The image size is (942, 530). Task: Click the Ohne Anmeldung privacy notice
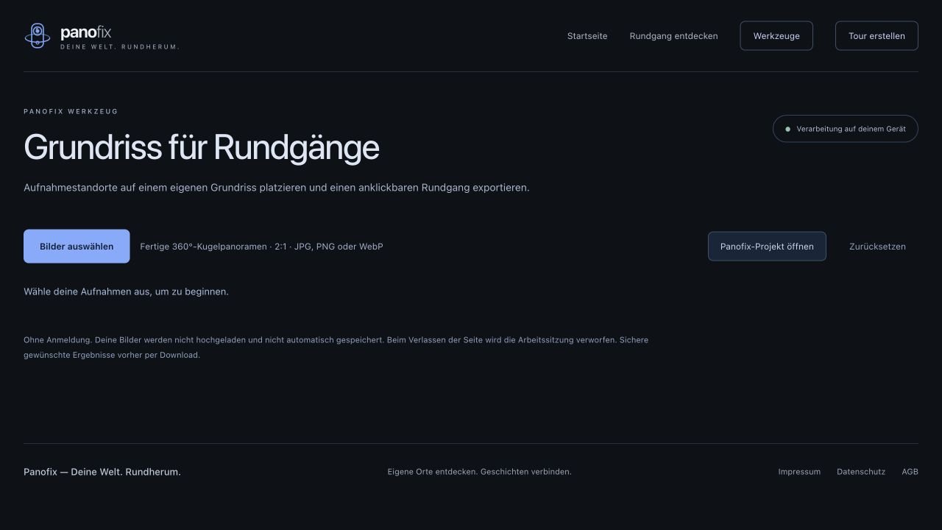click(336, 347)
